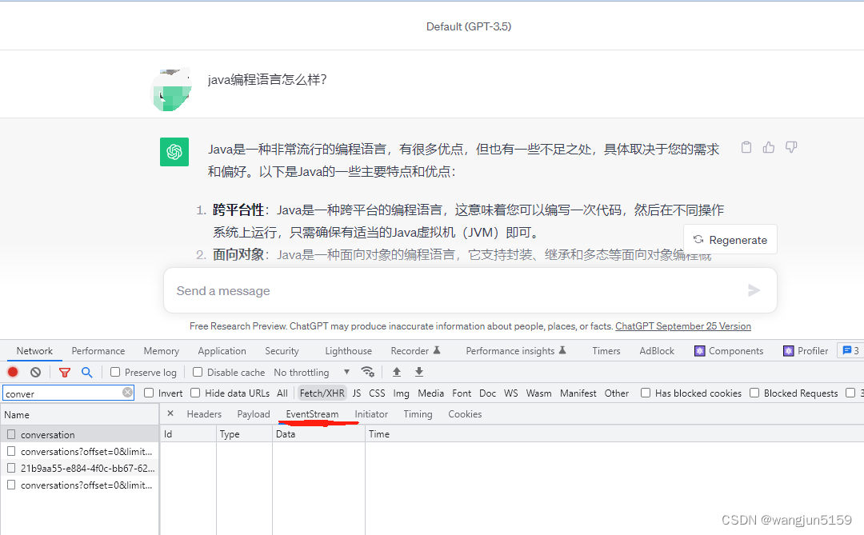Screen dimensions: 864x535
Task: Toggle the Invert filter checkbox
Action: 149,393
